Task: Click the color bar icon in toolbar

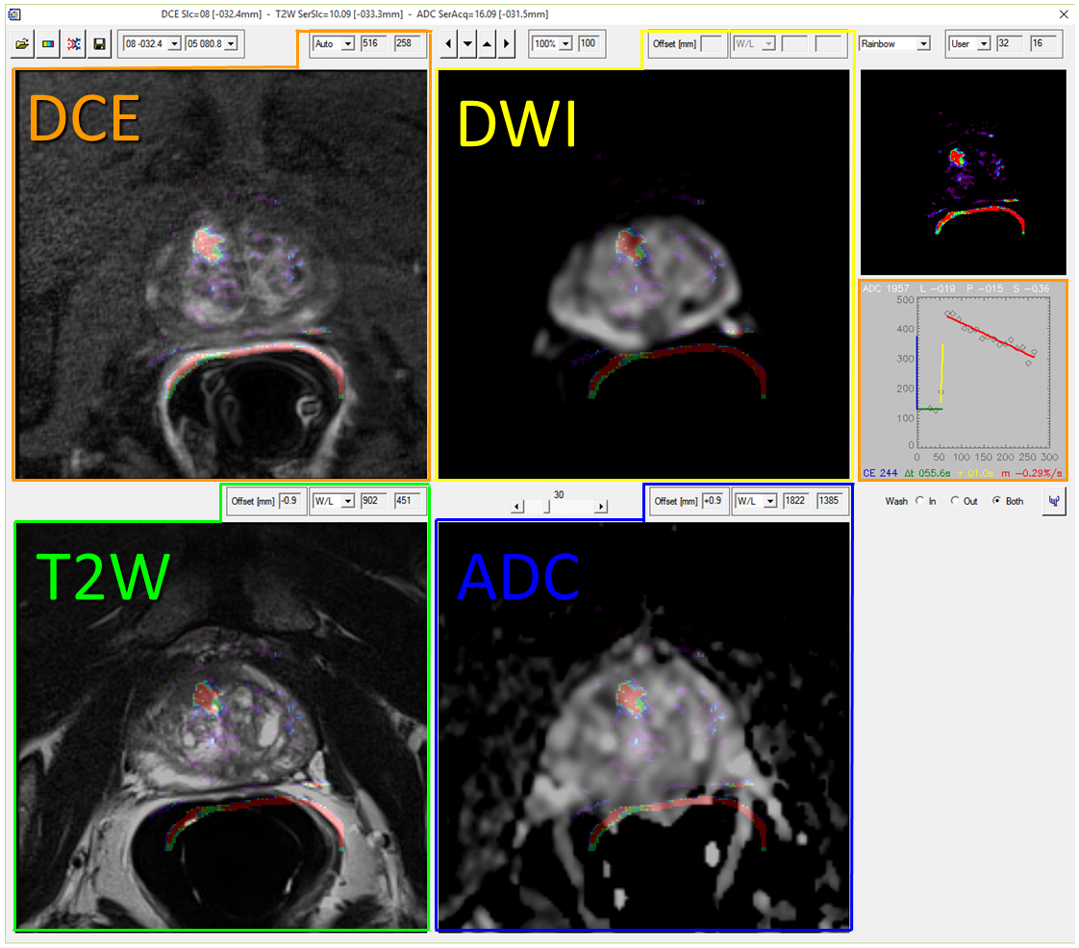Action: click(48, 44)
